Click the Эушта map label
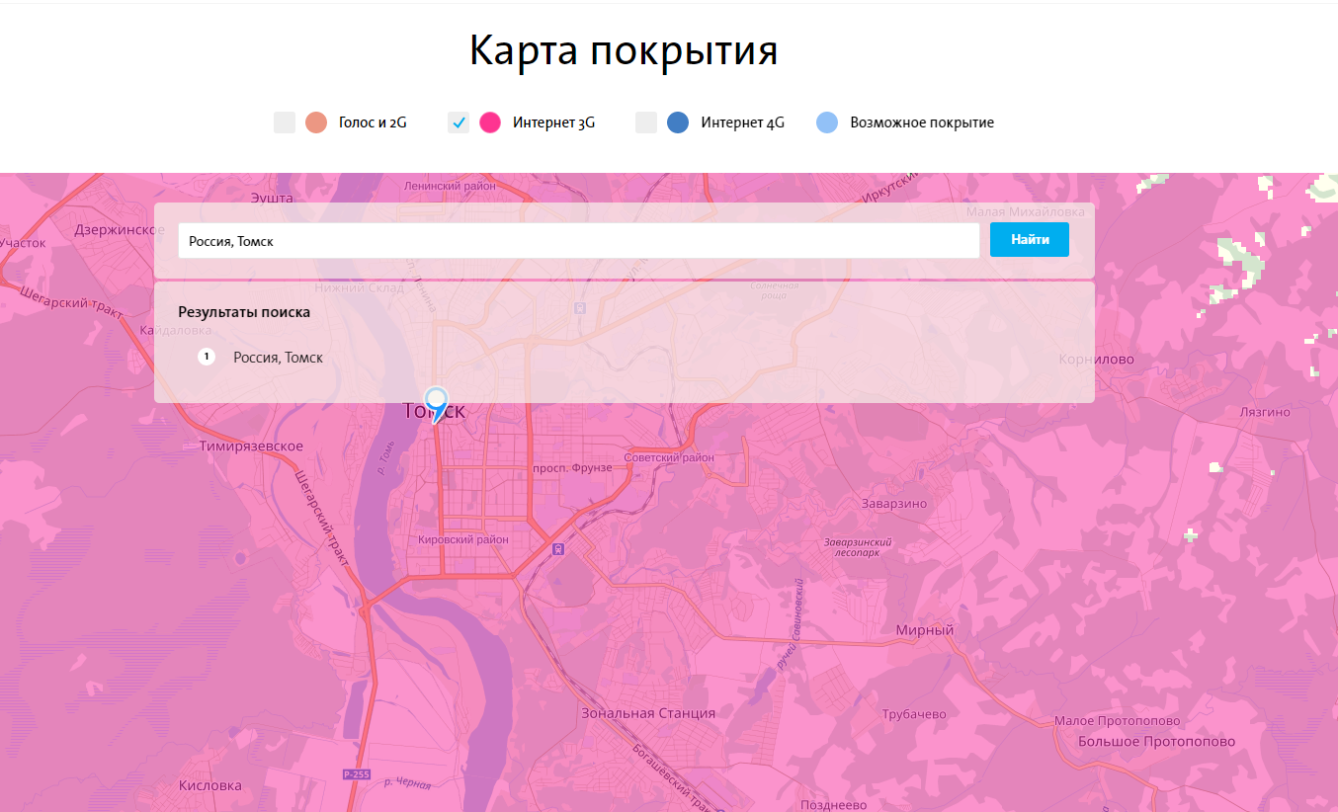The image size is (1338, 812). (x=272, y=199)
